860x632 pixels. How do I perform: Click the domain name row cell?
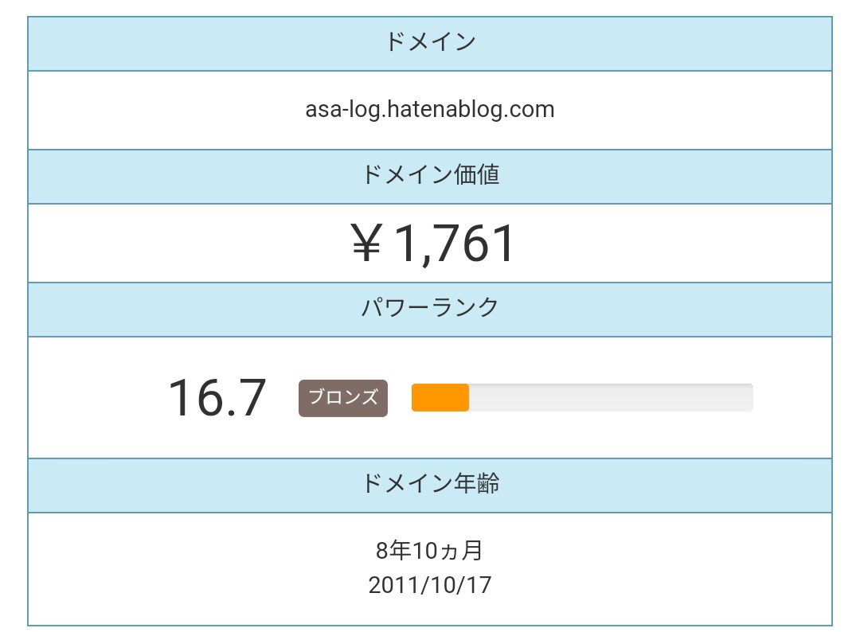pyautogui.click(x=430, y=110)
